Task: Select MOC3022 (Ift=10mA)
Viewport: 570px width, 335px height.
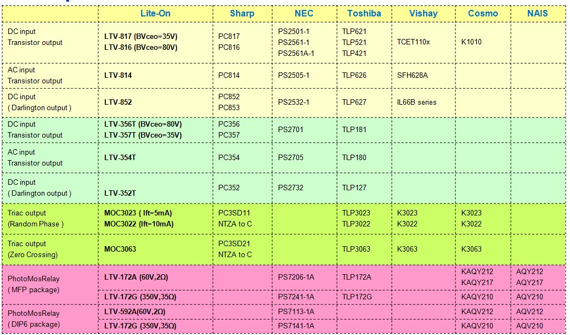Action: click(139, 224)
